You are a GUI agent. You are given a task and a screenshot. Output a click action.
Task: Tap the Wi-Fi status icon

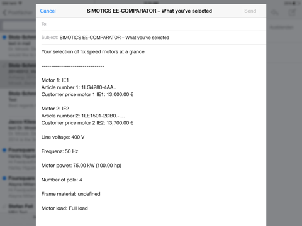point(20,3)
